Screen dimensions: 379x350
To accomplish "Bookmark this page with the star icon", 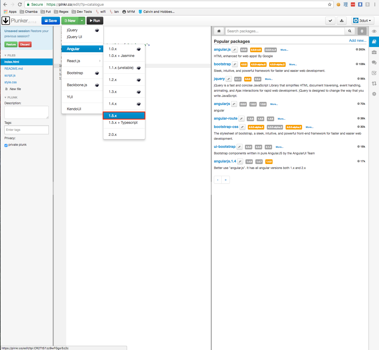I will [330, 4].
